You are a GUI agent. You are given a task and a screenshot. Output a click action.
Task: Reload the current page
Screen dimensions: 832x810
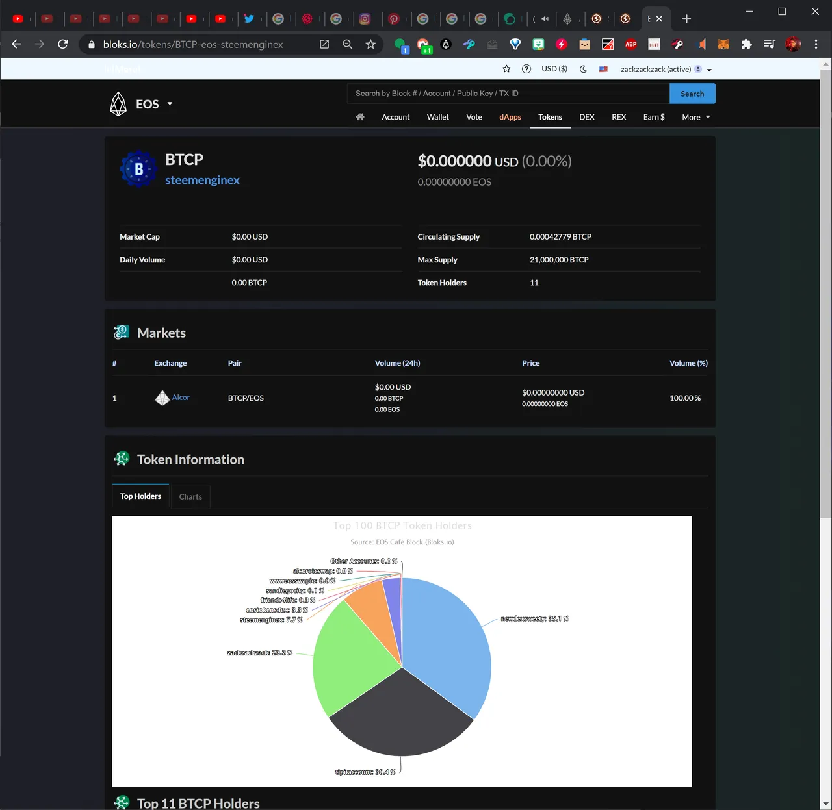pyautogui.click(x=63, y=44)
